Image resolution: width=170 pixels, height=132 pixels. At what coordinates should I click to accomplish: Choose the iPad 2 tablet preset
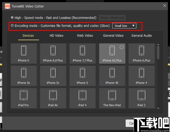click(x=141, y=98)
